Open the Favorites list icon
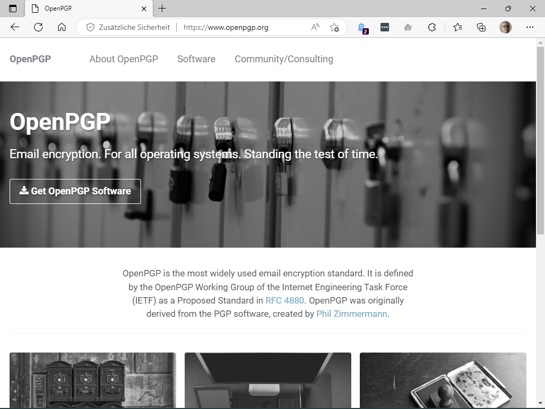 (x=458, y=27)
